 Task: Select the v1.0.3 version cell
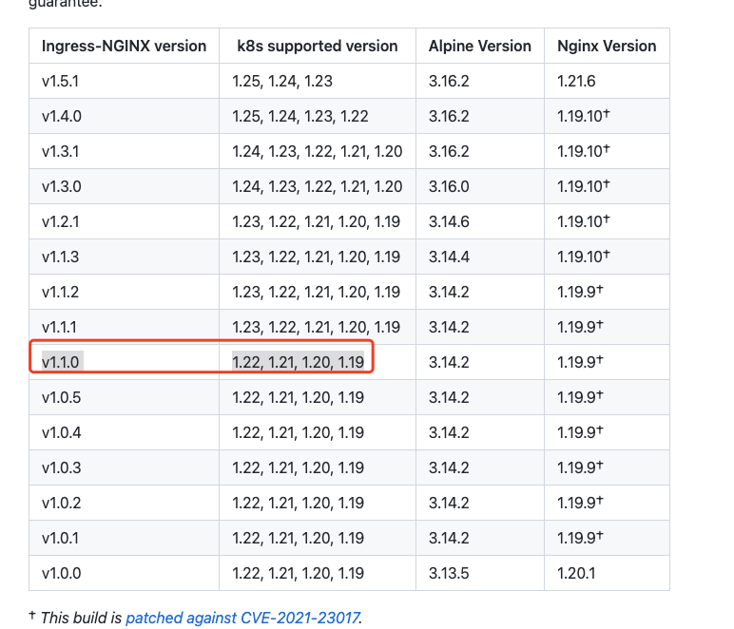pos(124,467)
